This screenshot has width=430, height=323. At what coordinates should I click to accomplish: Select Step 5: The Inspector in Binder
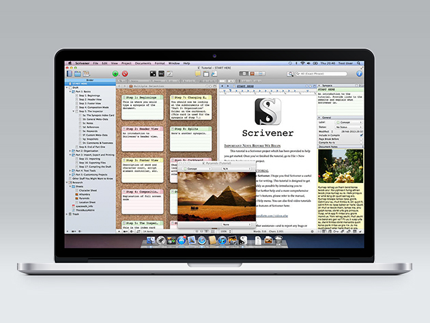89,112
